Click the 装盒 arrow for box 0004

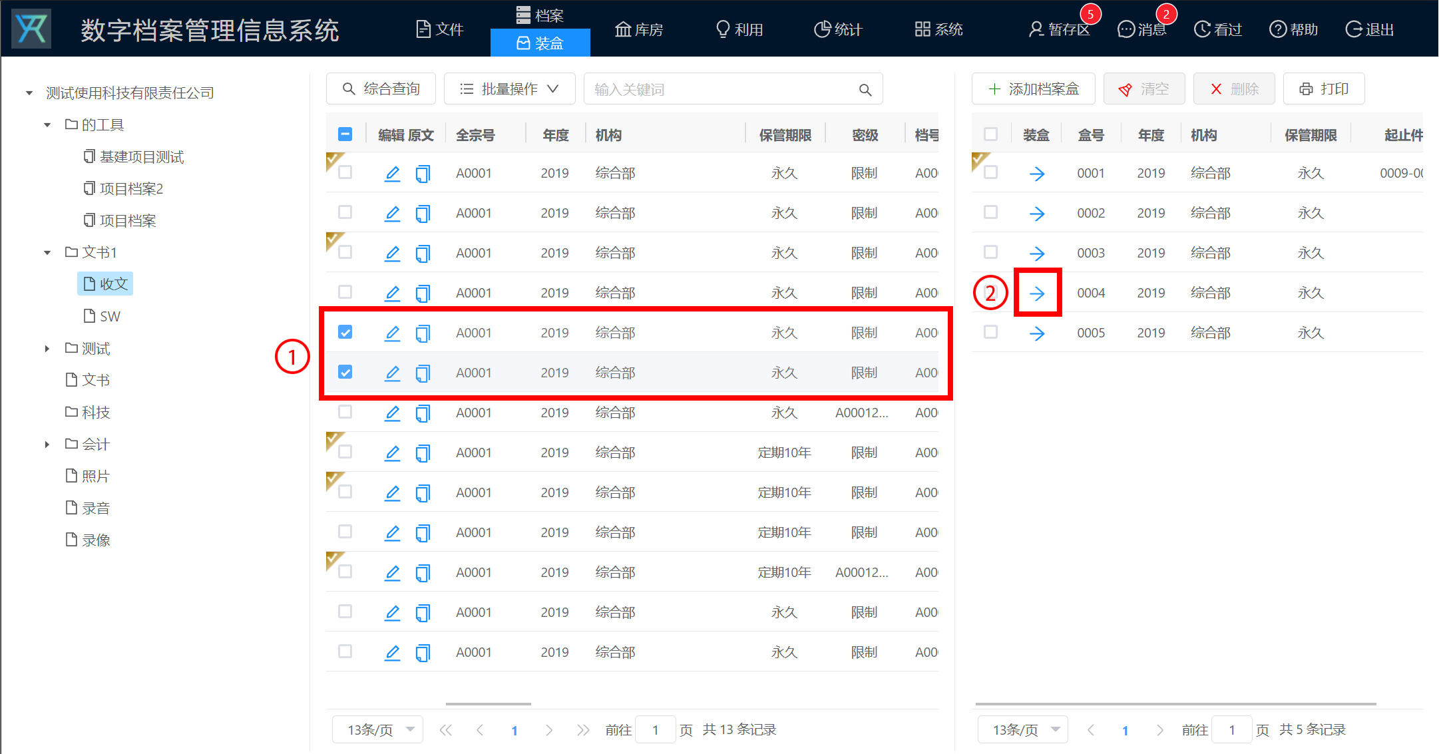coord(1037,293)
